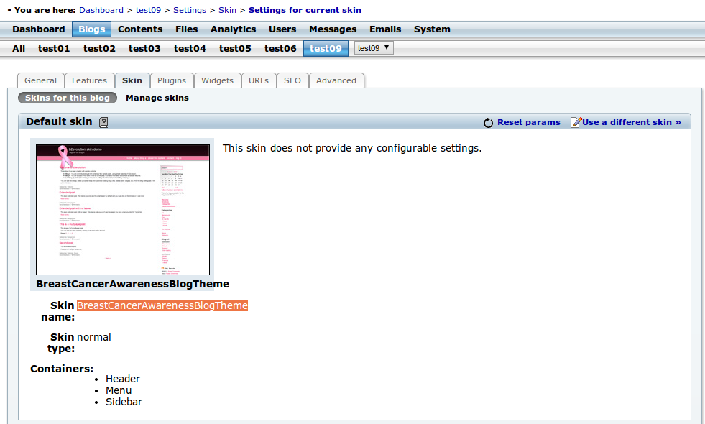Open the test09 blog selector dropdown

point(374,48)
